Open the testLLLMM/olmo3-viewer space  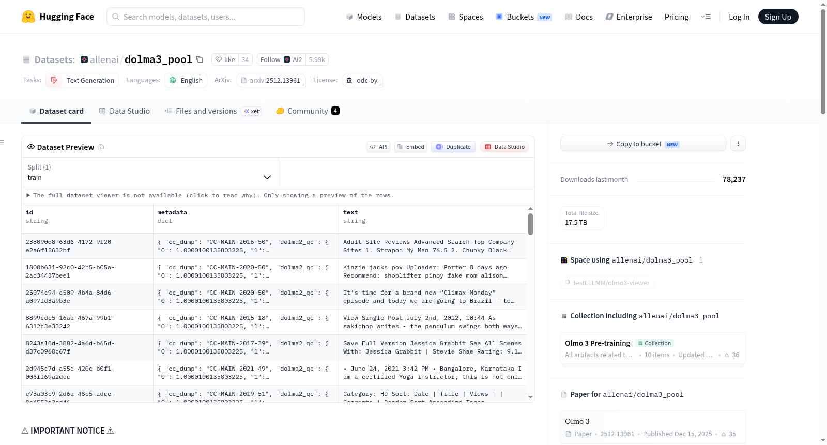[607, 283]
